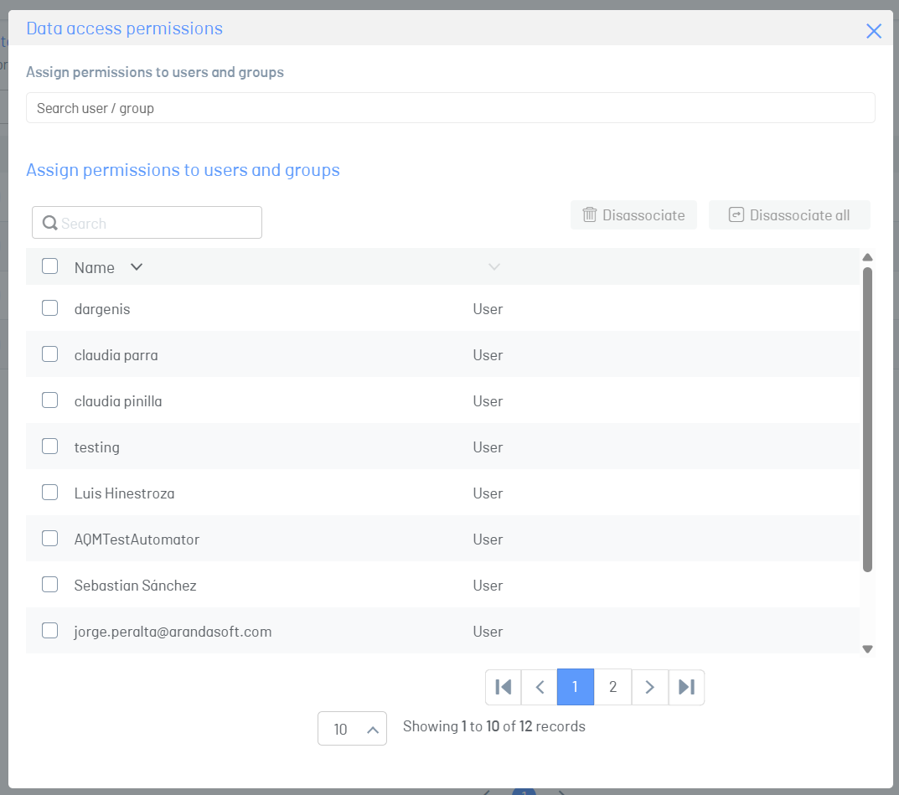Click the trash icon on Disassociate
Viewport: 899px width, 795px height.
[589, 215]
